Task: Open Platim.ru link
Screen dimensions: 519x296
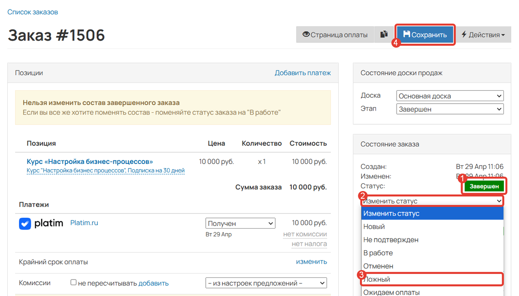Action: point(84,223)
